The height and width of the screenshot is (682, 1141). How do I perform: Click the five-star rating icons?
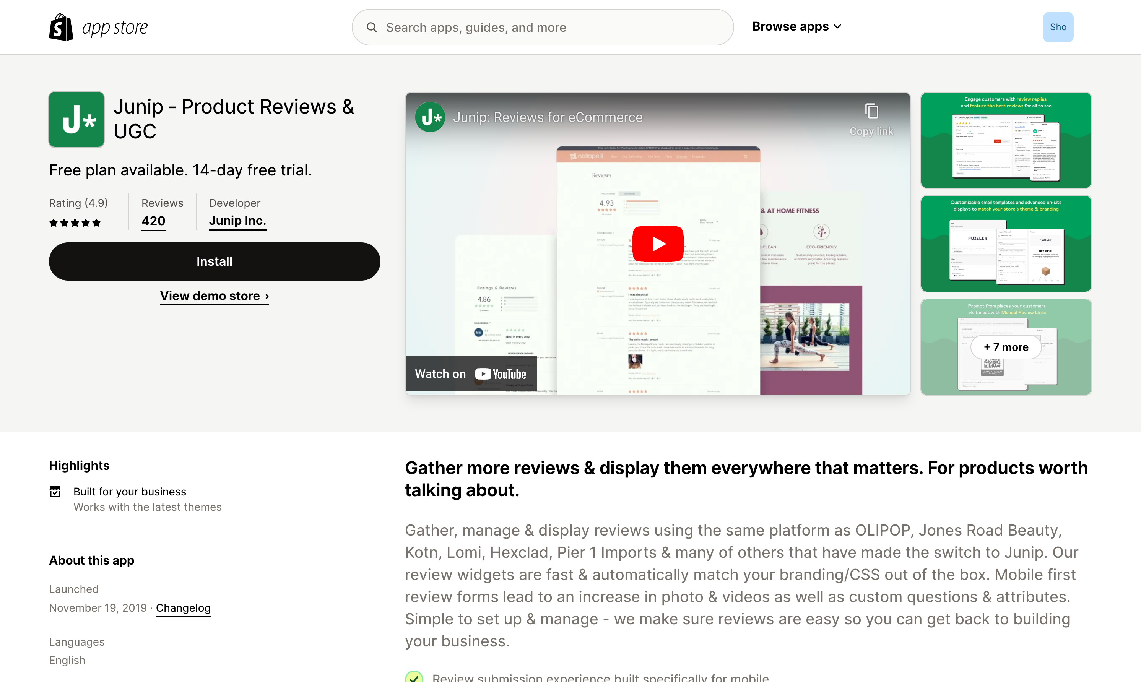coord(75,223)
